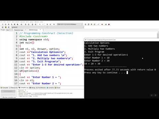The height and width of the screenshot is (119, 159).
Task: Click 'using namespace std;' code line
Action: (x=34, y=39)
